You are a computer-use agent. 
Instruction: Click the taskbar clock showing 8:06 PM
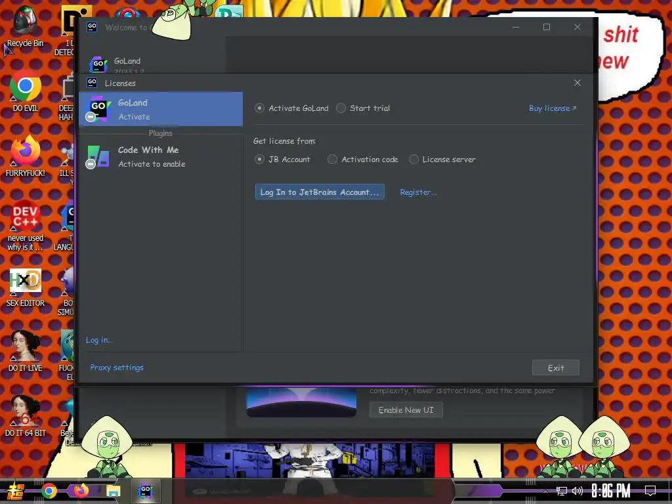(x=611, y=491)
